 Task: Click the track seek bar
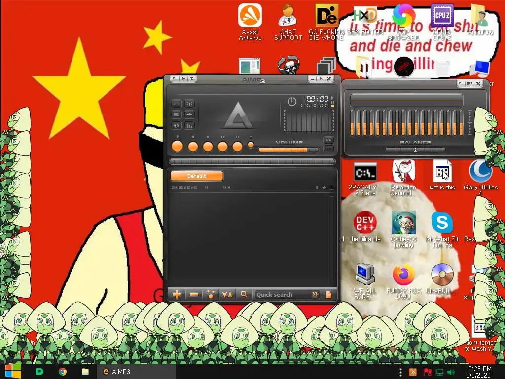252,161
